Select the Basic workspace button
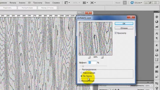160x90 pixels. coord(118,3)
